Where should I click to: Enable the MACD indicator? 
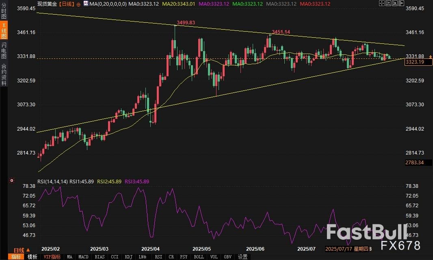tap(83, 257)
